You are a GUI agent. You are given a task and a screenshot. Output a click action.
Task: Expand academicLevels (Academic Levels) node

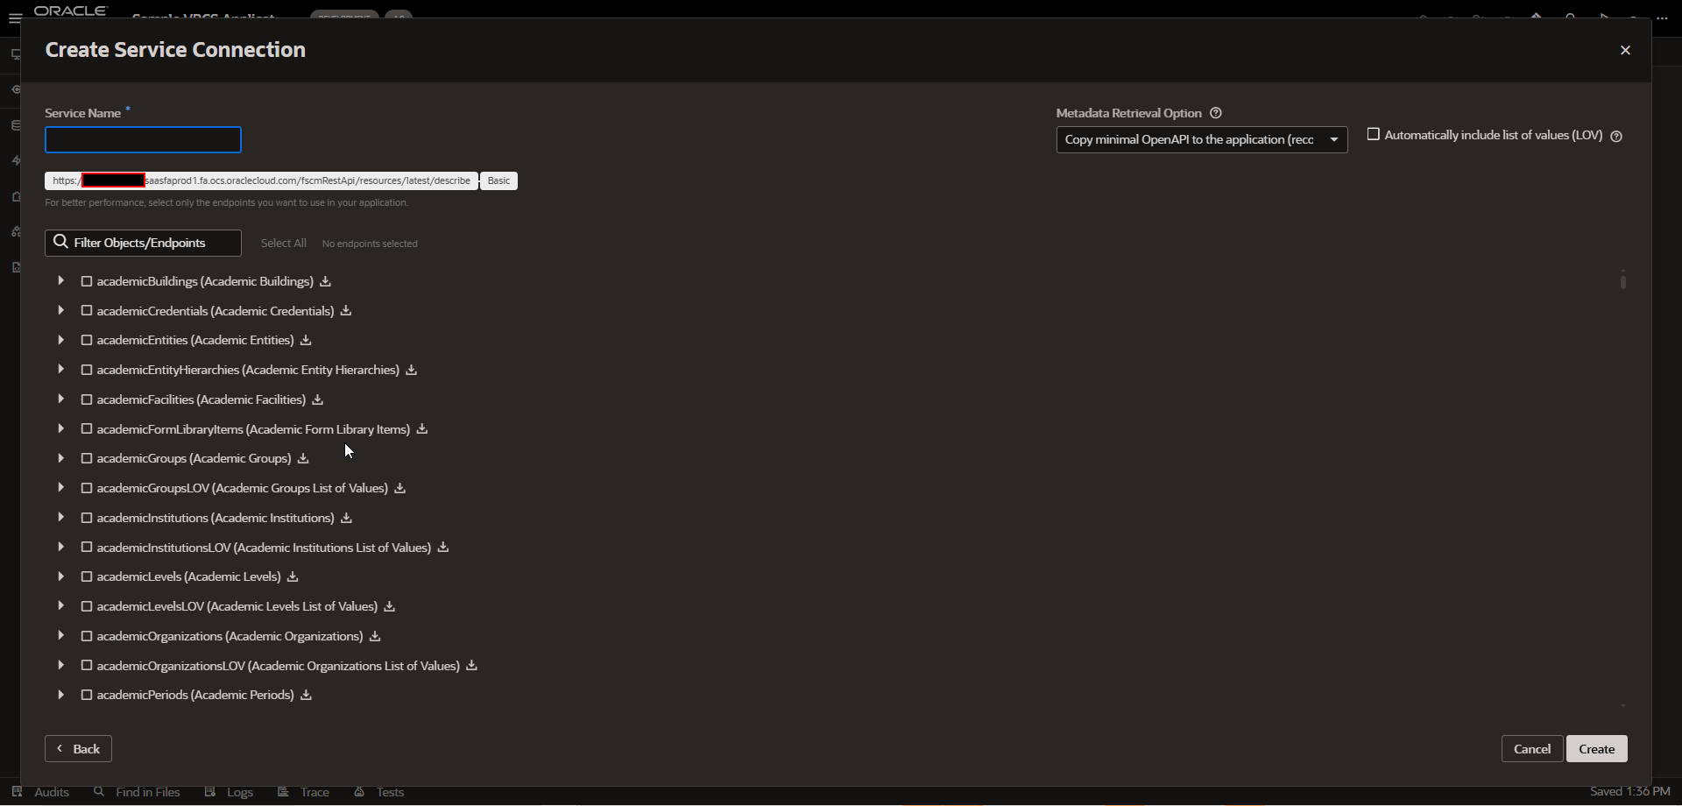[x=60, y=576]
